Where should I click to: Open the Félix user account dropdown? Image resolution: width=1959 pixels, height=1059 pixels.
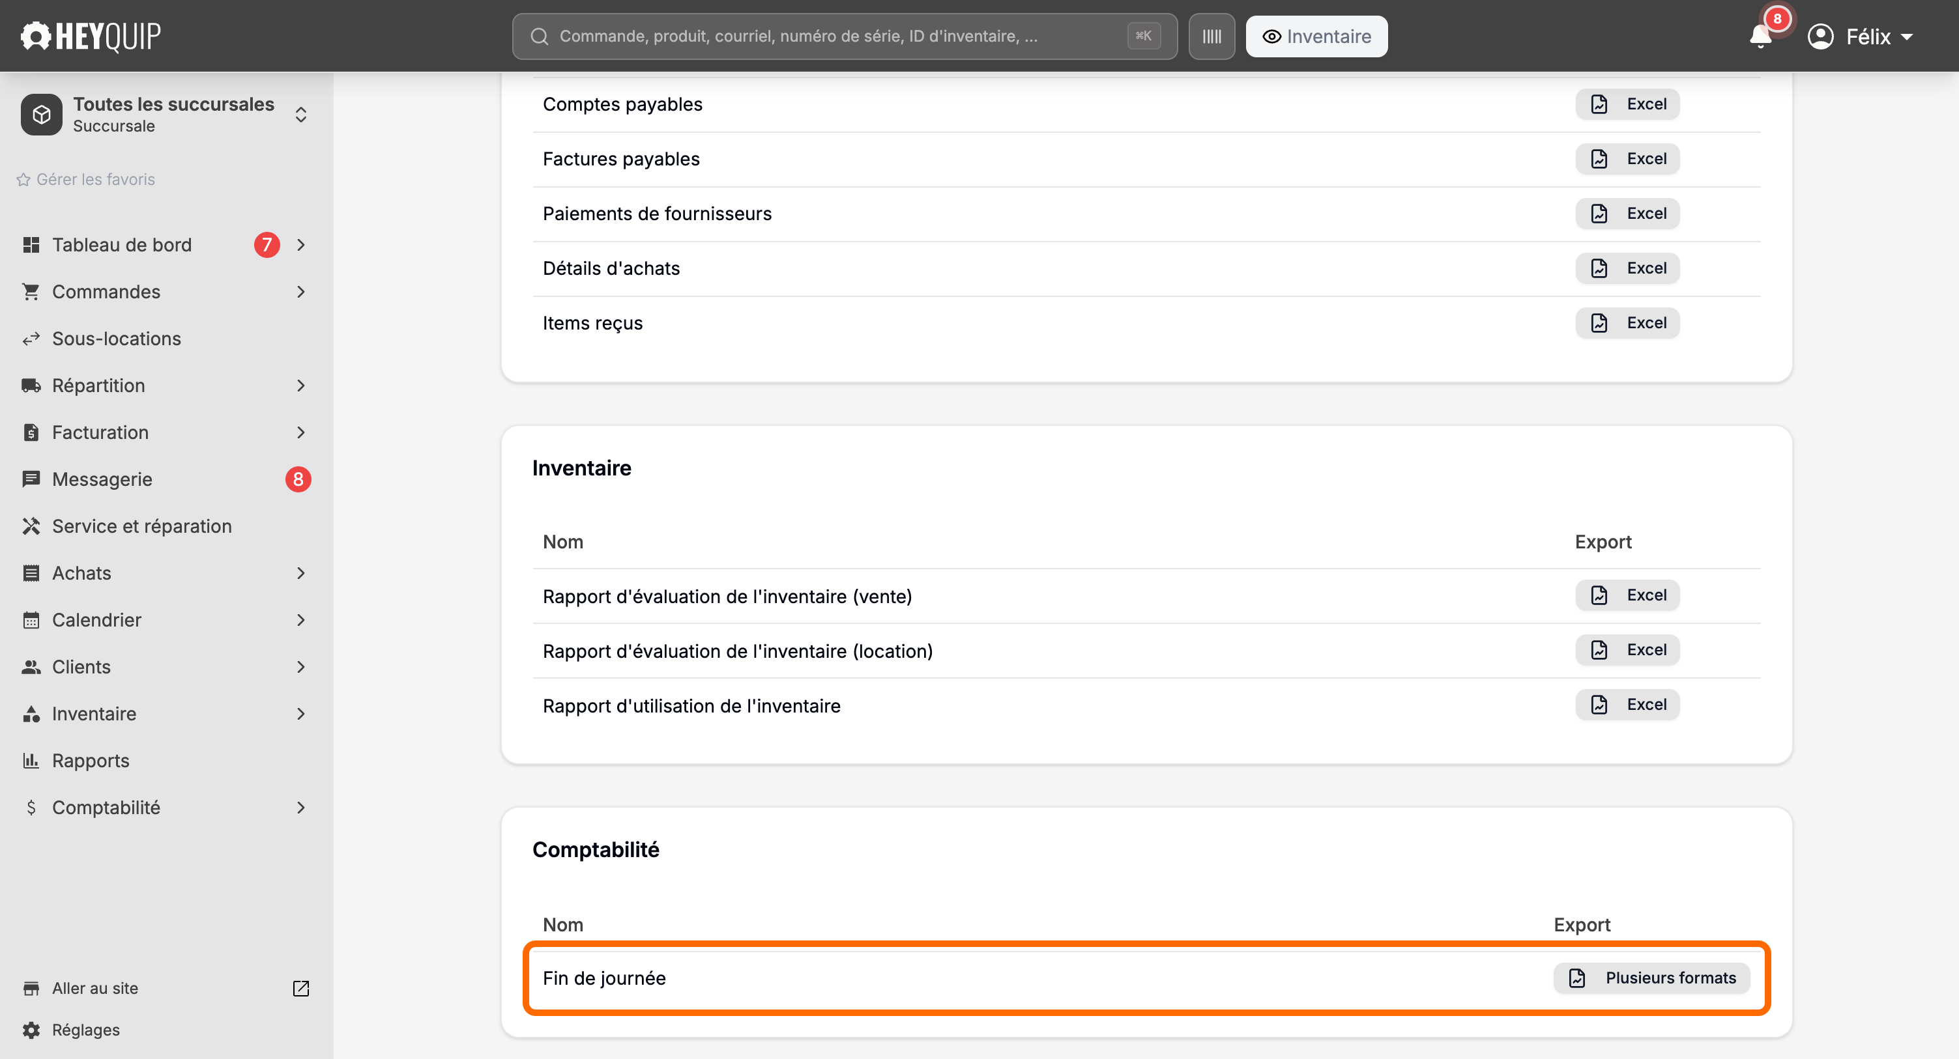[1861, 36]
